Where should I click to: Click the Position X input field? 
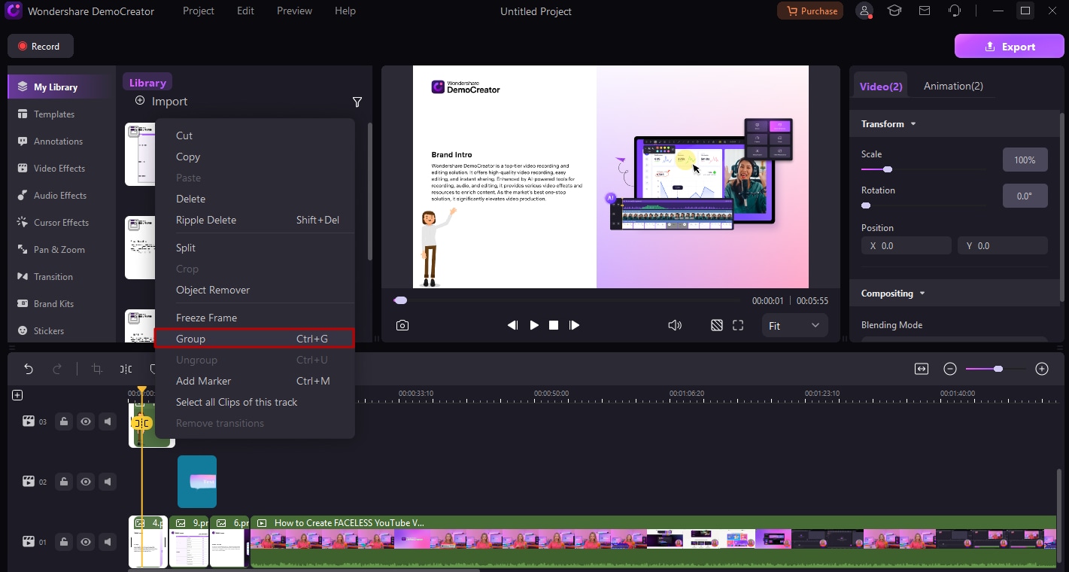point(907,245)
